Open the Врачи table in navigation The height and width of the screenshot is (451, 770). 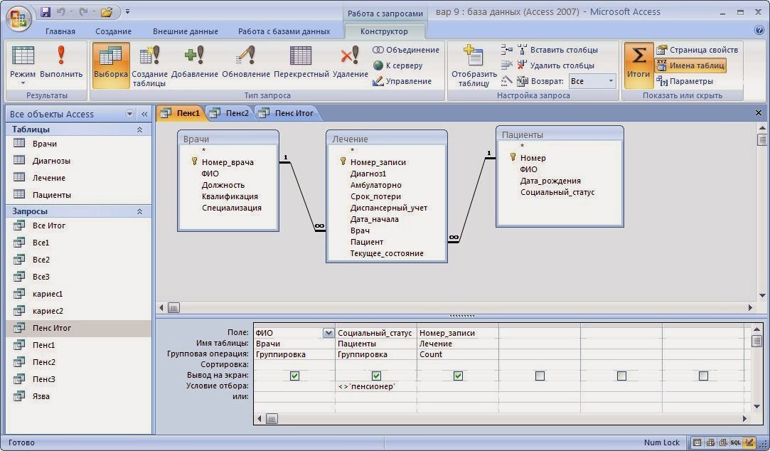pos(44,144)
